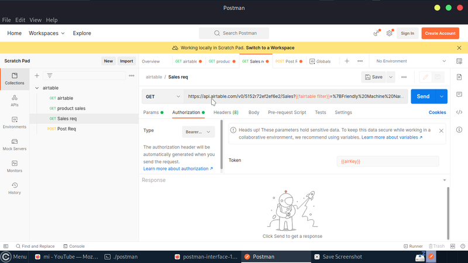Screen dimensions: 468x263
Task: Switch to the Headers (8) tab
Action: click(226, 112)
